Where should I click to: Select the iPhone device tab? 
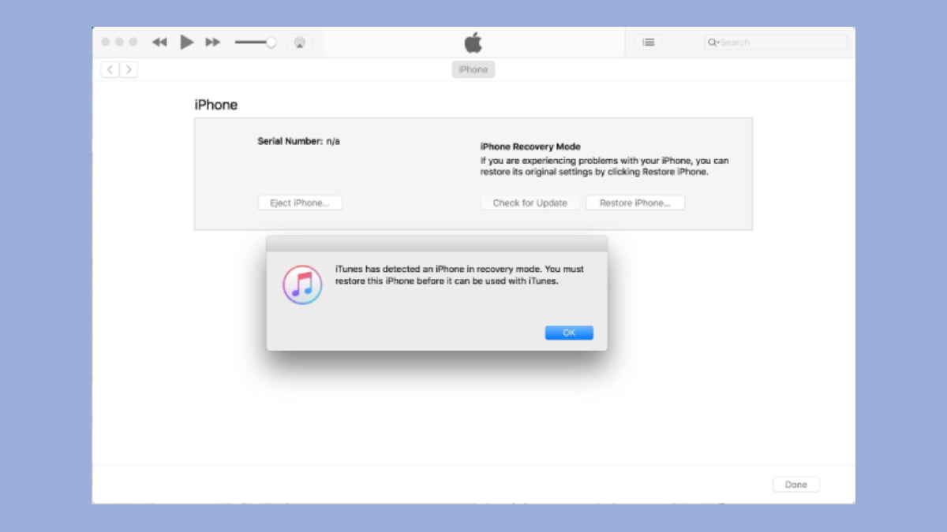(x=473, y=69)
